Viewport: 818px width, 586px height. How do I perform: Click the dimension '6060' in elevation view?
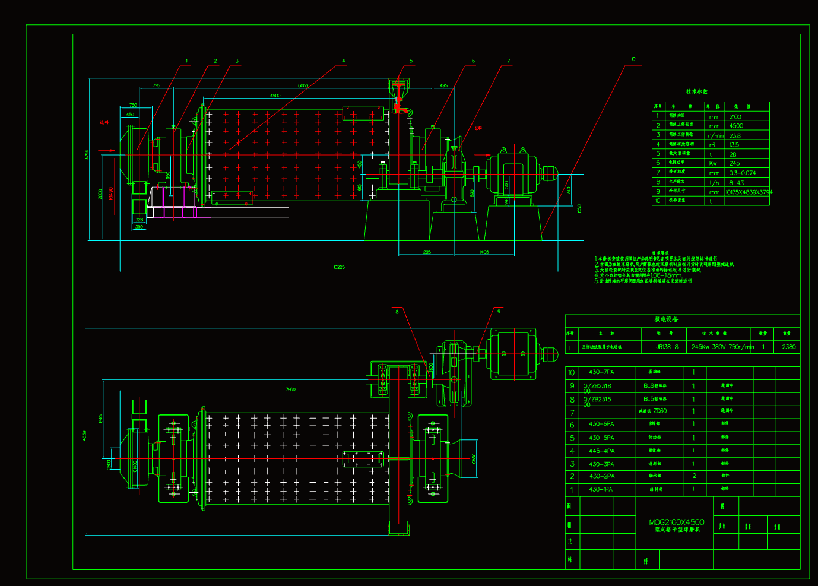pyautogui.click(x=303, y=85)
